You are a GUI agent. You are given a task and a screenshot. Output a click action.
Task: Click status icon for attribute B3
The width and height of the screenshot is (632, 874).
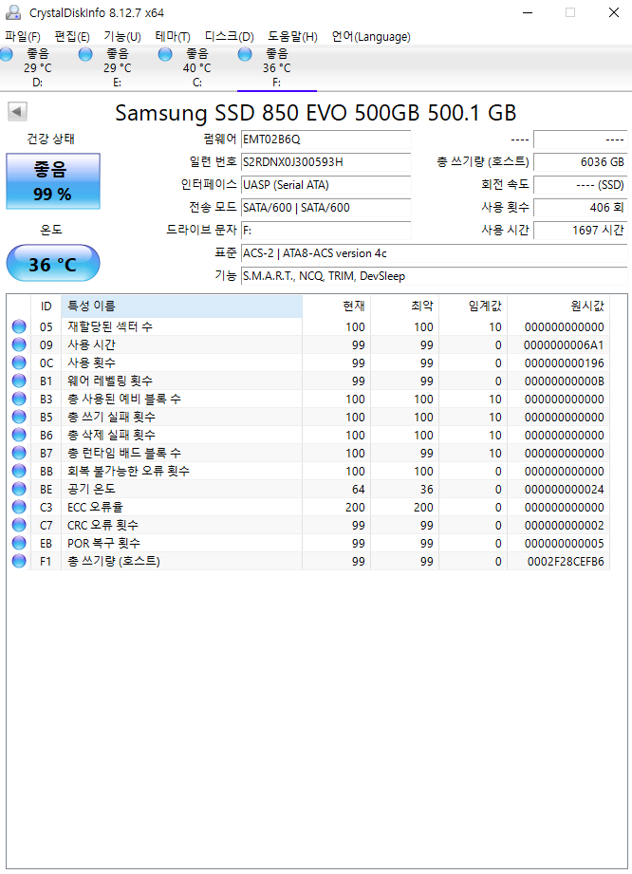[19, 399]
